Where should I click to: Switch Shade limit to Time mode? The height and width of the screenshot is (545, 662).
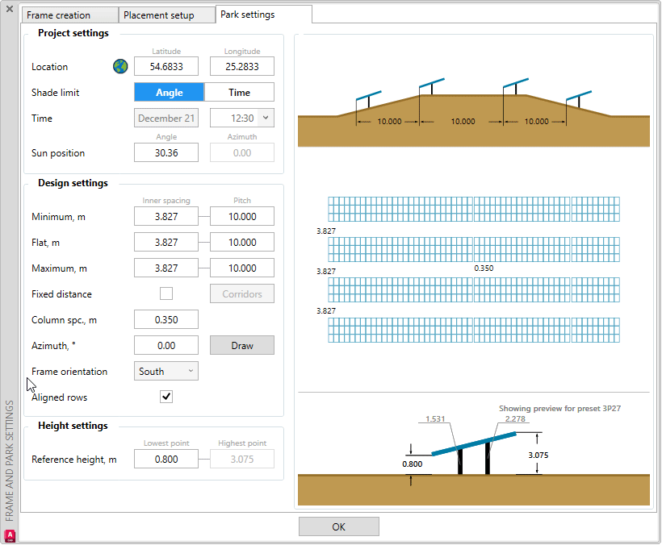coord(241,92)
